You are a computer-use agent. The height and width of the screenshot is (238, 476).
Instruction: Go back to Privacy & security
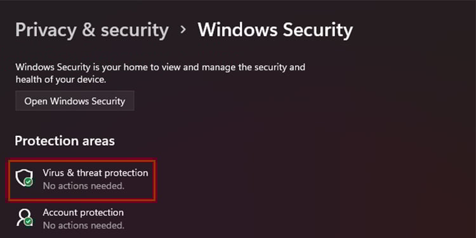click(x=92, y=30)
